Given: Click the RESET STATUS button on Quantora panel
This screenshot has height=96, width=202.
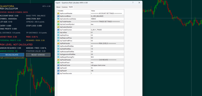Looking at the screenshot, I should (38, 55).
